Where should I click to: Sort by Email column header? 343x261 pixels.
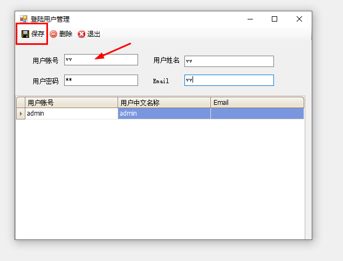pyautogui.click(x=257, y=103)
